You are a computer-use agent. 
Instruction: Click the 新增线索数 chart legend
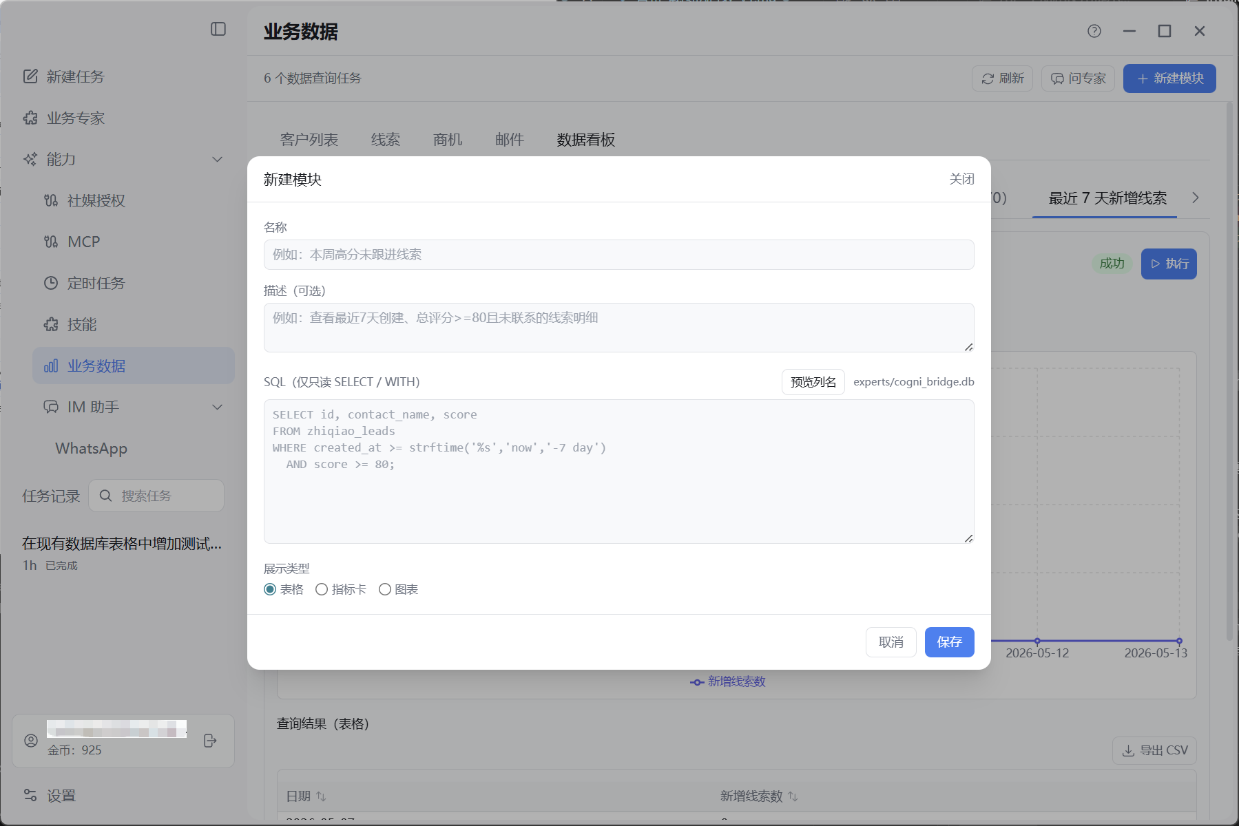728,681
